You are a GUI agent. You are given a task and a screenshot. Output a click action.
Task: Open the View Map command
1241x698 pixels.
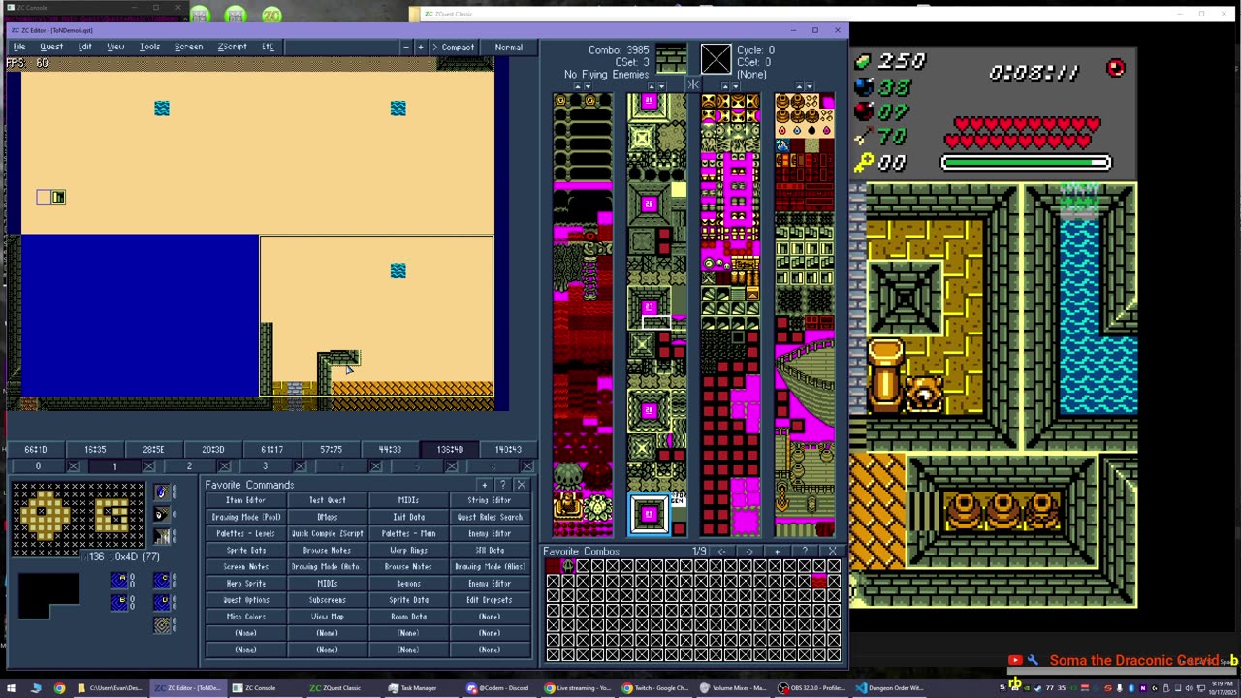click(327, 617)
